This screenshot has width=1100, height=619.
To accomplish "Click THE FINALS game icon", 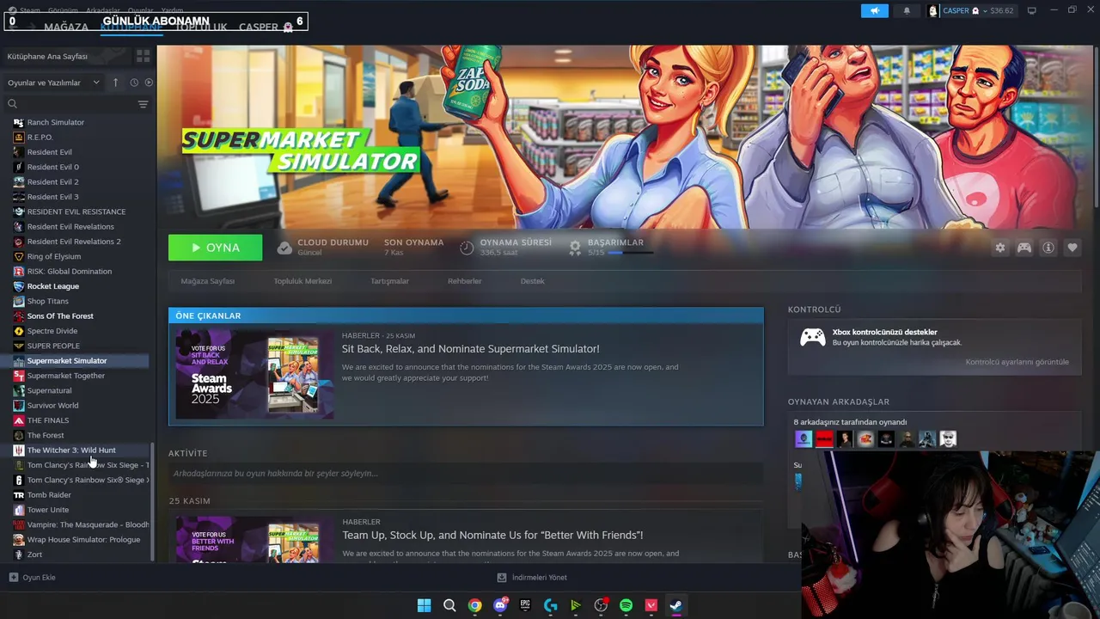I will [19, 420].
